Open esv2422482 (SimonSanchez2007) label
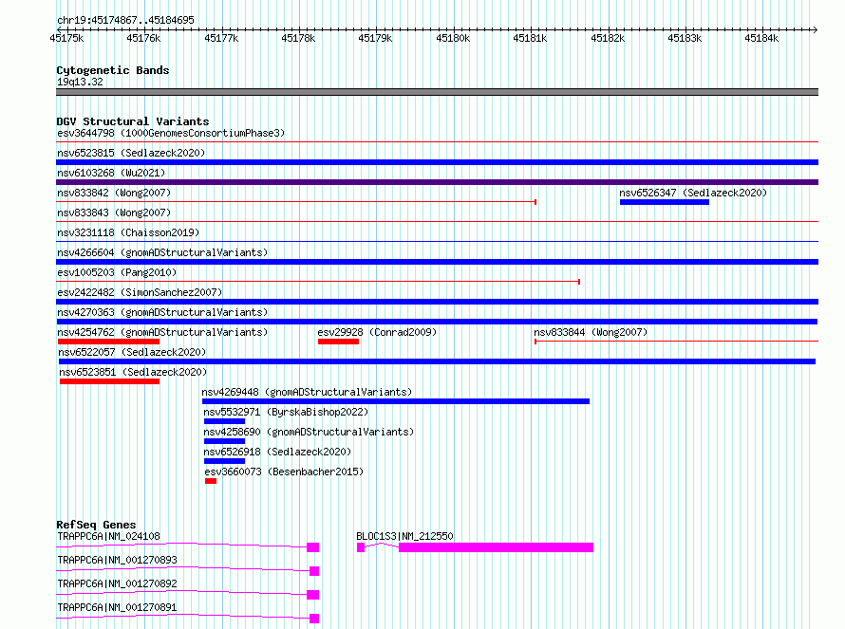 [x=140, y=292]
